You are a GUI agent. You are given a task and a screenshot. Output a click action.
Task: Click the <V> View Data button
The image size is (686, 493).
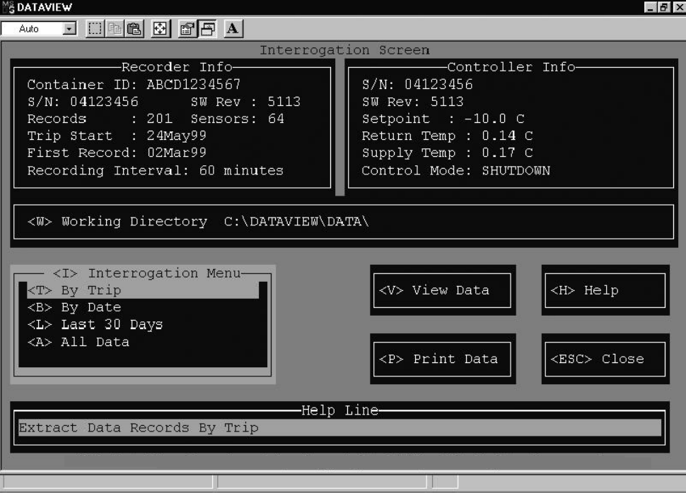click(x=442, y=290)
